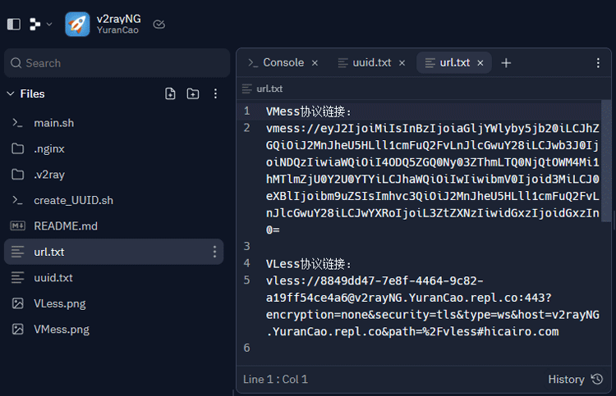Toggle the sidebar panel icon
Viewport: 616px width, 396px height.
coord(14,25)
